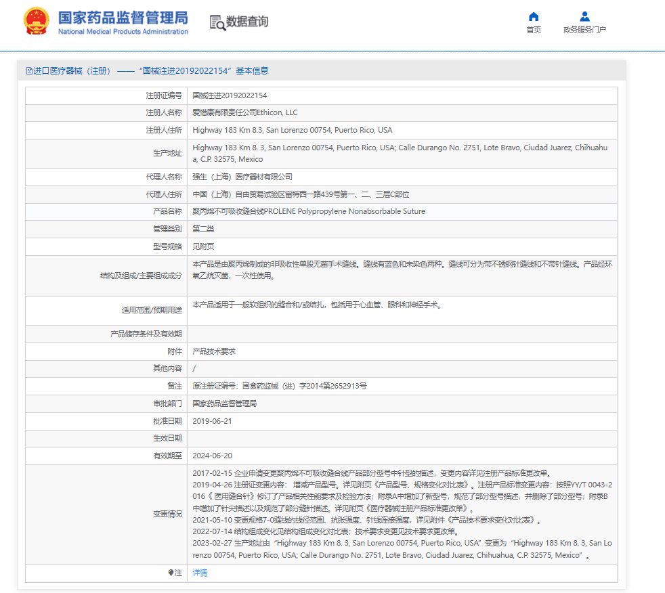
Task: Select the 产品名称 value PROLENE Polypropylene Nonabsorbable Suture
Action: pos(309,211)
